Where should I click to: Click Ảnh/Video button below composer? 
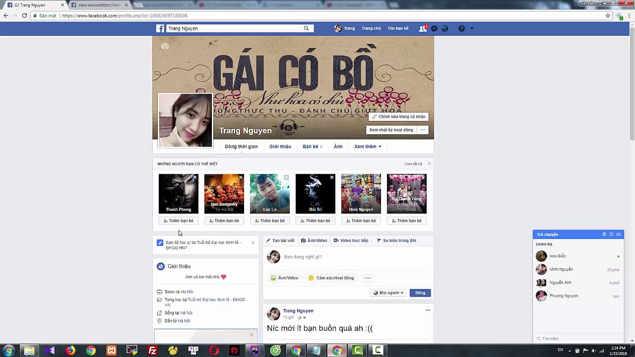pyautogui.click(x=284, y=278)
